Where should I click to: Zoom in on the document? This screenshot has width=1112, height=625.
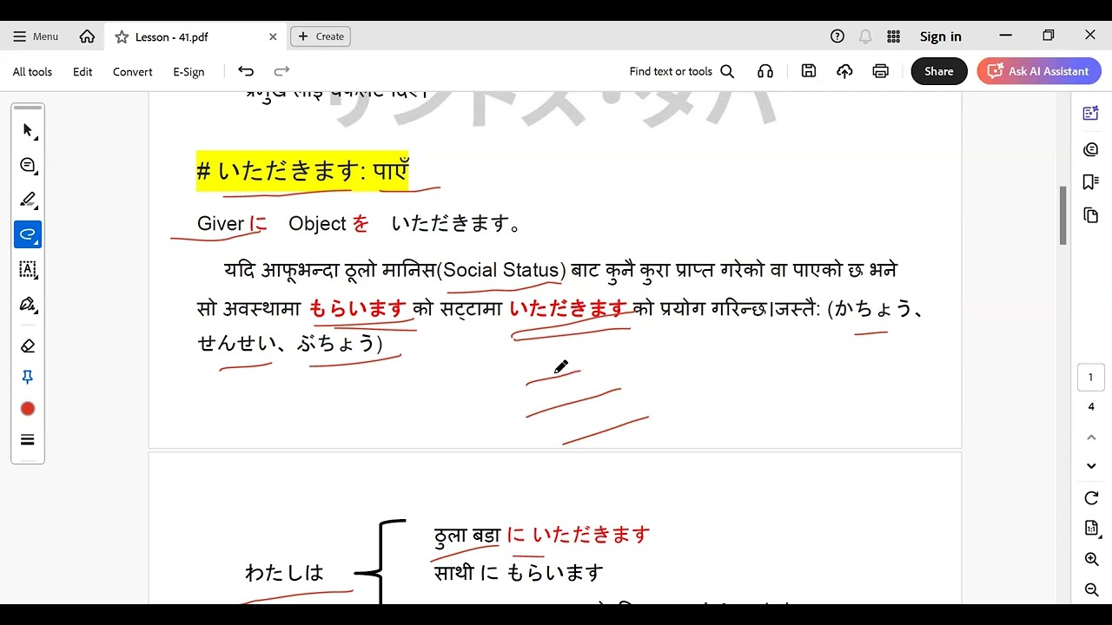point(1091,560)
